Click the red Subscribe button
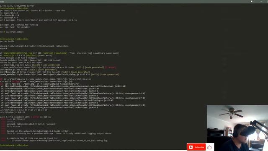This screenshot has height=151, width=268. pos(196,147)
